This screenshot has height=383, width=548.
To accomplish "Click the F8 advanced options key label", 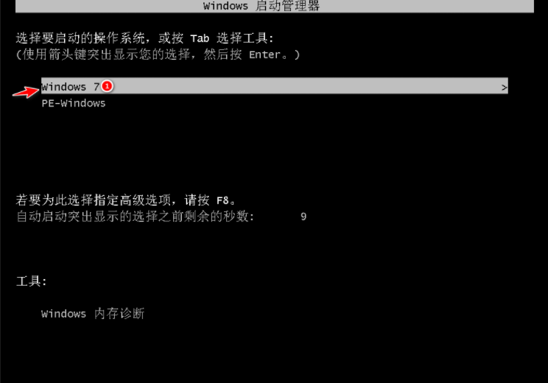I will tap(222, 200).
